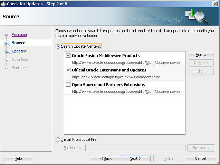
Task: Click the URL under Open Source and Partners Extensions
Action: tap(126, 91)
